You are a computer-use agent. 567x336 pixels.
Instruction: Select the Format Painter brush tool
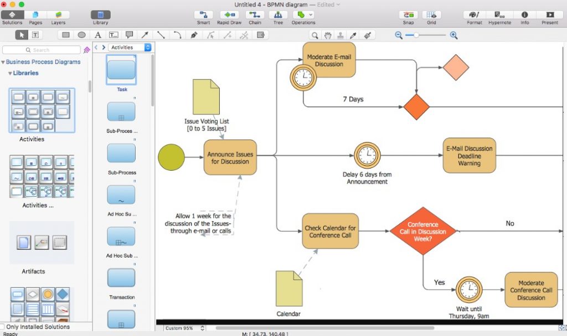coord(368,35)
